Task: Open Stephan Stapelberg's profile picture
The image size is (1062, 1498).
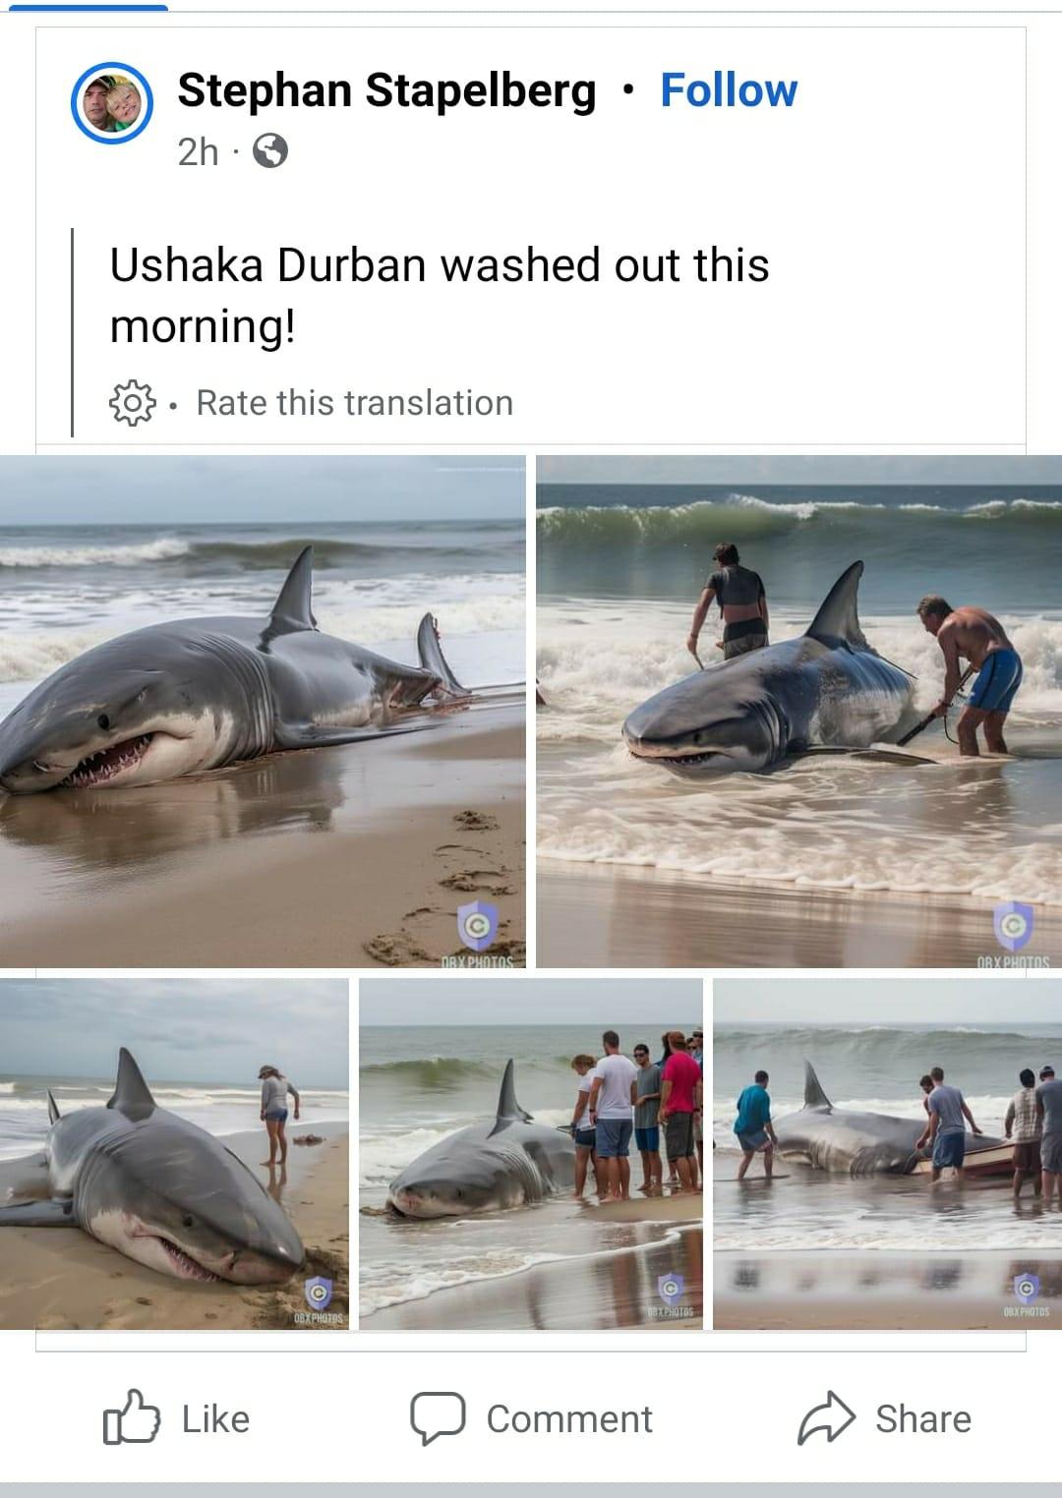Action: click(x=111, y=103)
